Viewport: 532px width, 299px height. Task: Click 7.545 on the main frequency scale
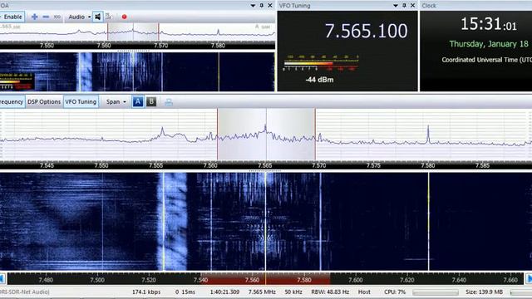point(47,165)
